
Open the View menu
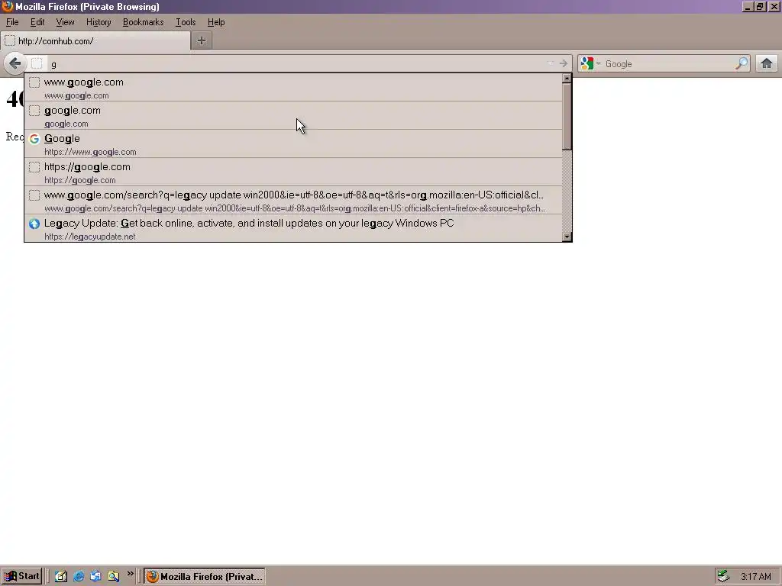[x=65, y=22]
